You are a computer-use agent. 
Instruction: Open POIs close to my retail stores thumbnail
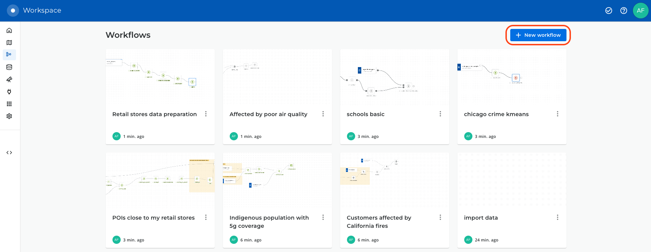[x=160, y=180]
